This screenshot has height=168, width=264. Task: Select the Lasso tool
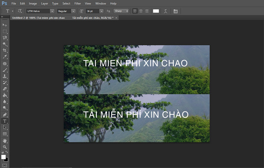(x=4, y=38)
